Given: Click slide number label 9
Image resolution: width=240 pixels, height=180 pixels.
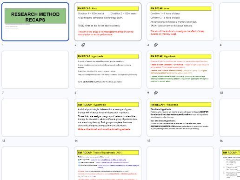Looking at the screenshot, I should pyautogui.click(x=148, y=93).
